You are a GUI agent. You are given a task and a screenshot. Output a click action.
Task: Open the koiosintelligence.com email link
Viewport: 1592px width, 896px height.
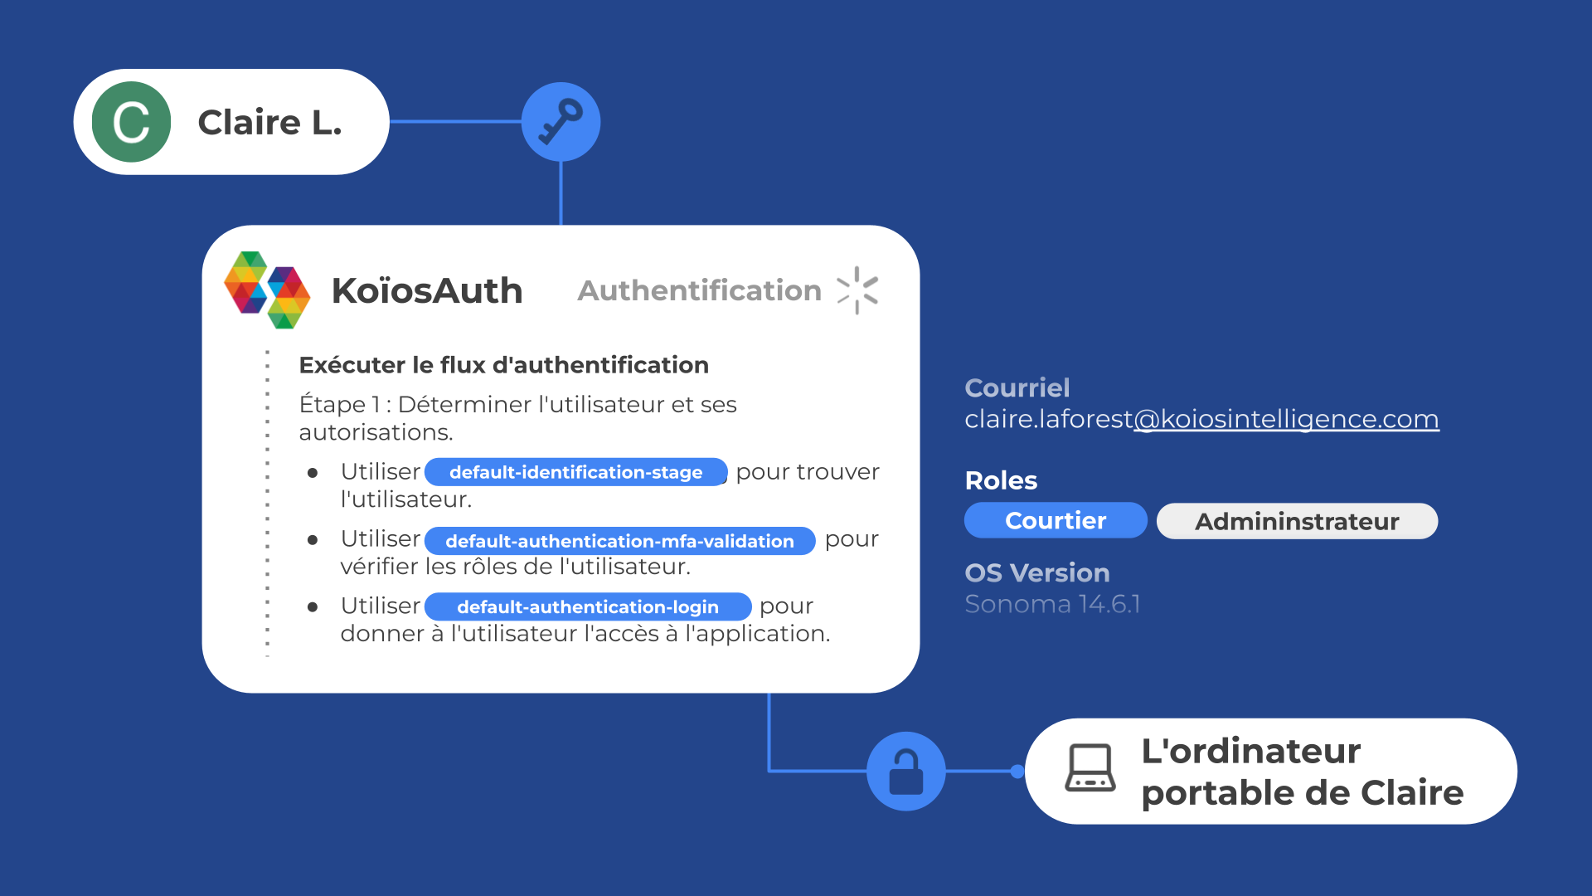[x=1286, y=420]
